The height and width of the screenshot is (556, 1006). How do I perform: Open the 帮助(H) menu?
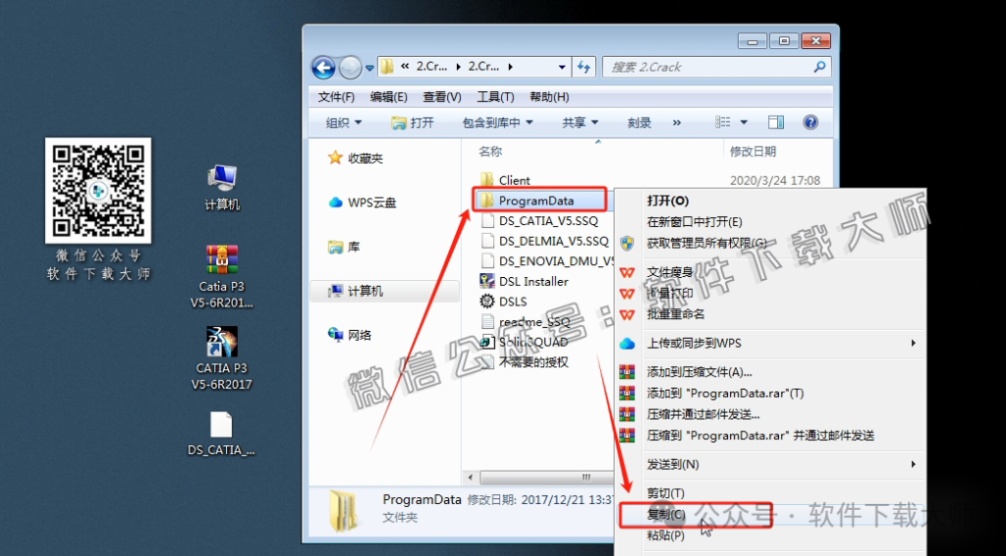point(549,97)
